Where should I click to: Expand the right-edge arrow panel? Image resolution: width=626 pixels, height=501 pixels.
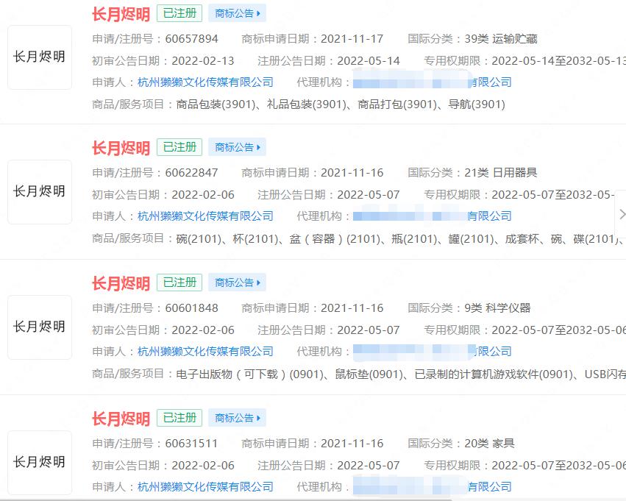621,214
